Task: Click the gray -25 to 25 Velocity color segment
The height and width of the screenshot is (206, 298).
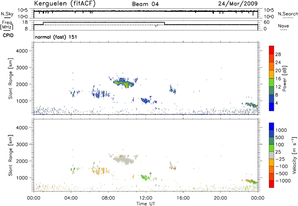Action: pos(272,155)
